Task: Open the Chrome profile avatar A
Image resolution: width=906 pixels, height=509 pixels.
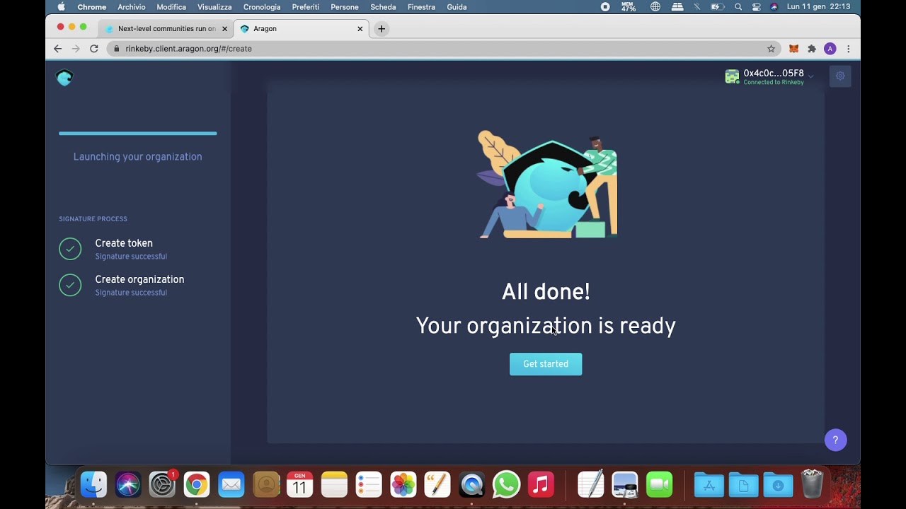Action: coord(830,49)
